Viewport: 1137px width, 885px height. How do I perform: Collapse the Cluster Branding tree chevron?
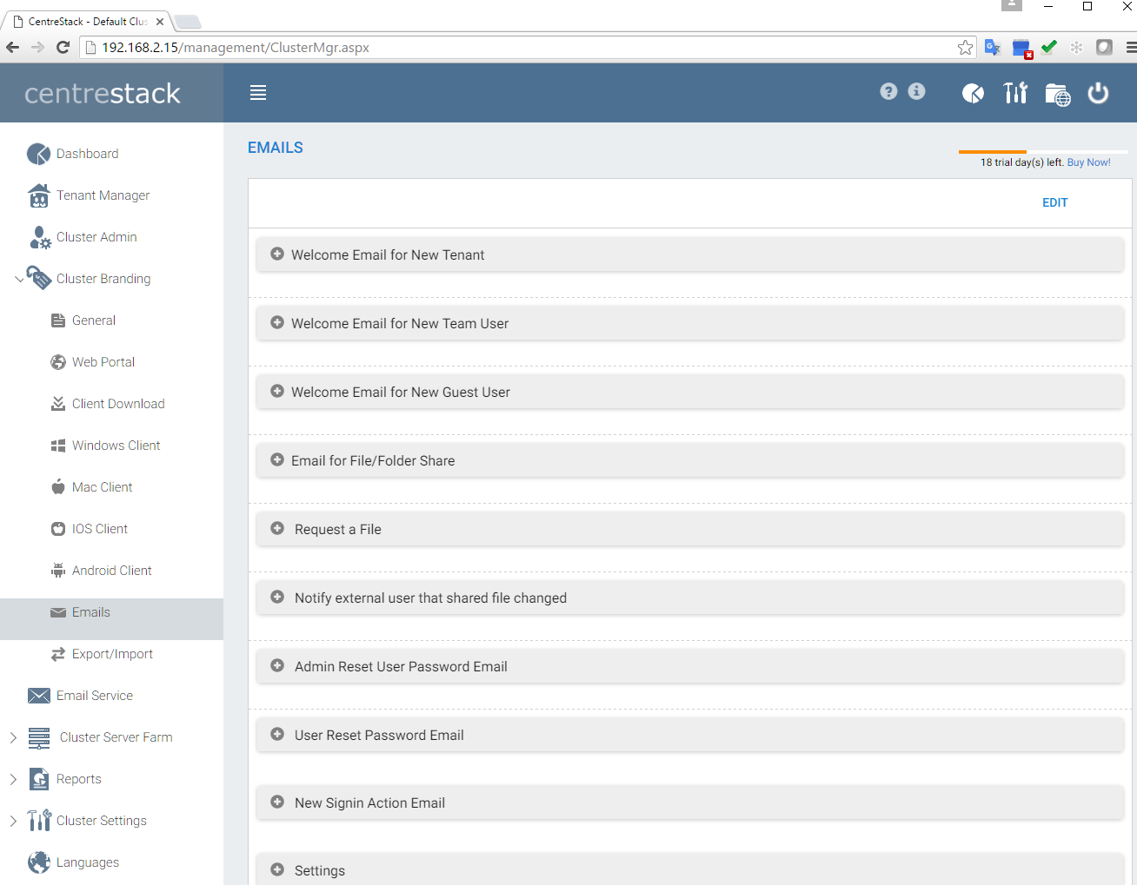pyautogui.click(x=19, y=279)
